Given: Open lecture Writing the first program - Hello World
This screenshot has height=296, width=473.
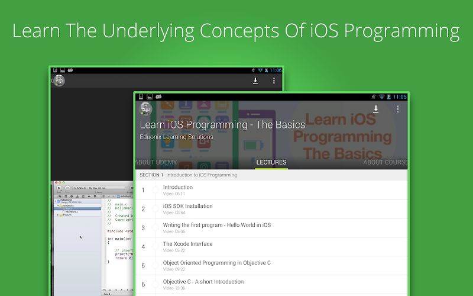Looking at the screenshot, I should tap(271, 228).
